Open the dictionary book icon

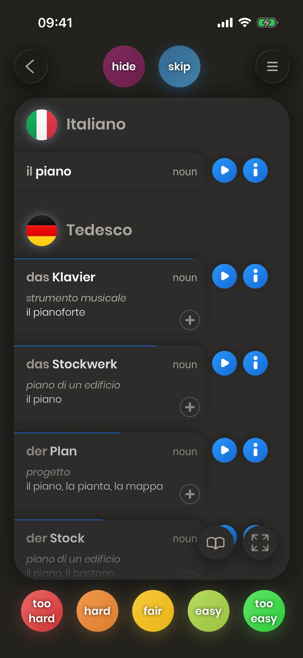216,543
